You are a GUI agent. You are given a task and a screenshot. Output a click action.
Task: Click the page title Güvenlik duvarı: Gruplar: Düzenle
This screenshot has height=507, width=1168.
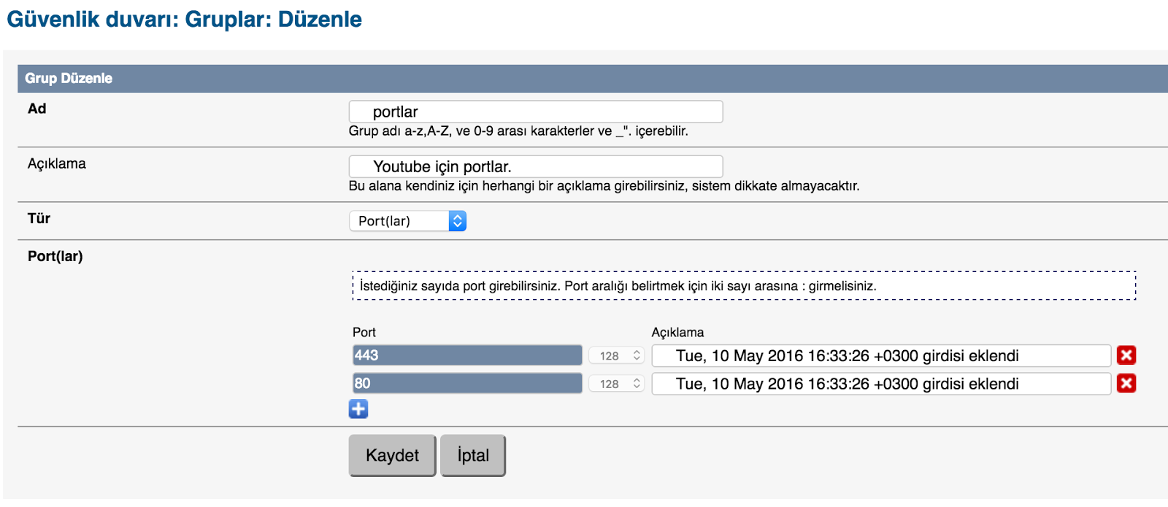(184, 20)
